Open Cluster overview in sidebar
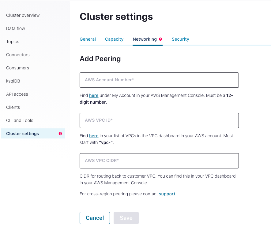The height and width of the screenshot is (247, 271). click(x=23, y=15)
